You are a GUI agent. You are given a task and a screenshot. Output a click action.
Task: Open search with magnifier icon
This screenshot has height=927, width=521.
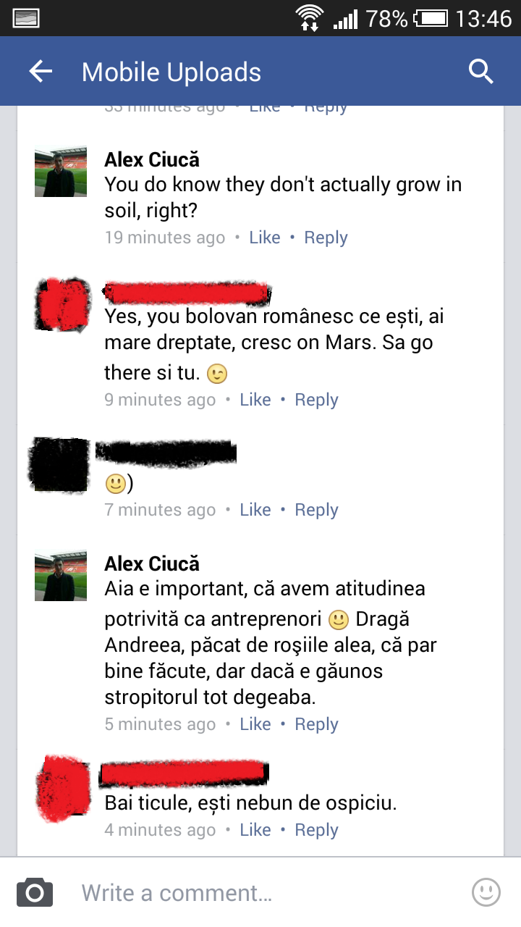click(480, 71)
